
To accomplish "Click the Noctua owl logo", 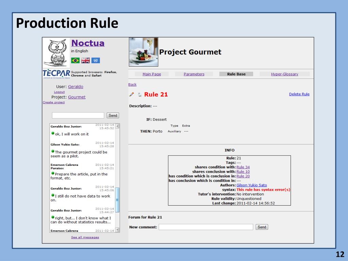I will click(56, 53).
